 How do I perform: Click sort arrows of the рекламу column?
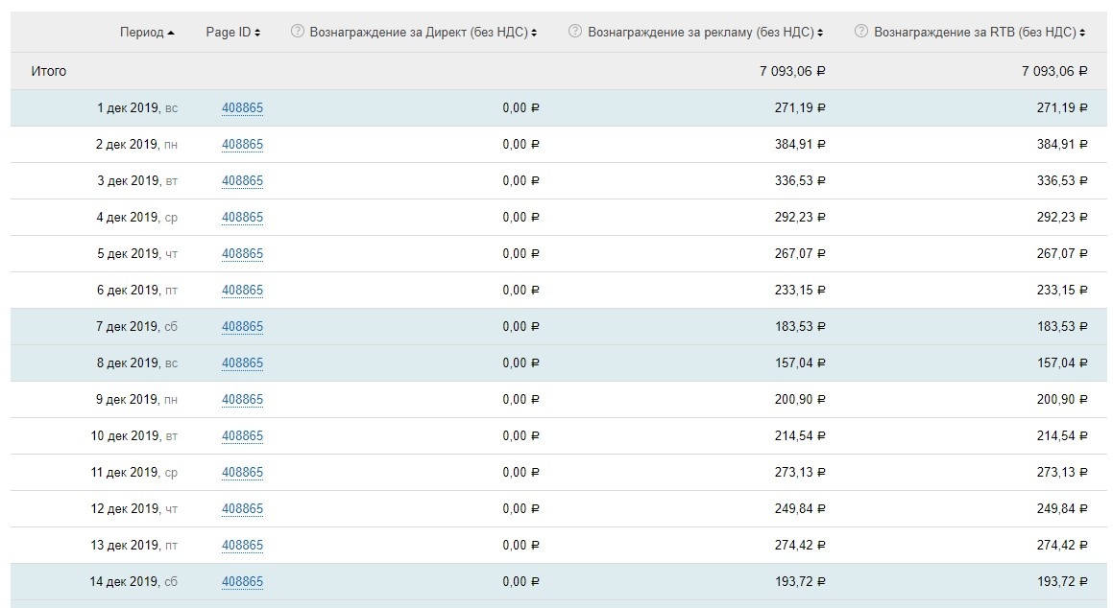tap(822, 33)
